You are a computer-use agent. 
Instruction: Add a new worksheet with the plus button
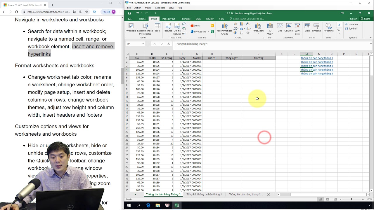click(269, 195)
